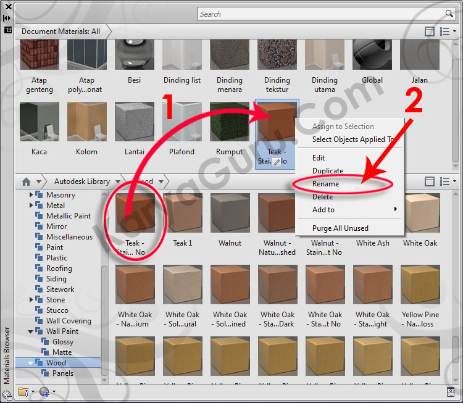This screenshot has width=463, height=403.
Task: Choose Duplicate from the context menu
Action: 328,171
